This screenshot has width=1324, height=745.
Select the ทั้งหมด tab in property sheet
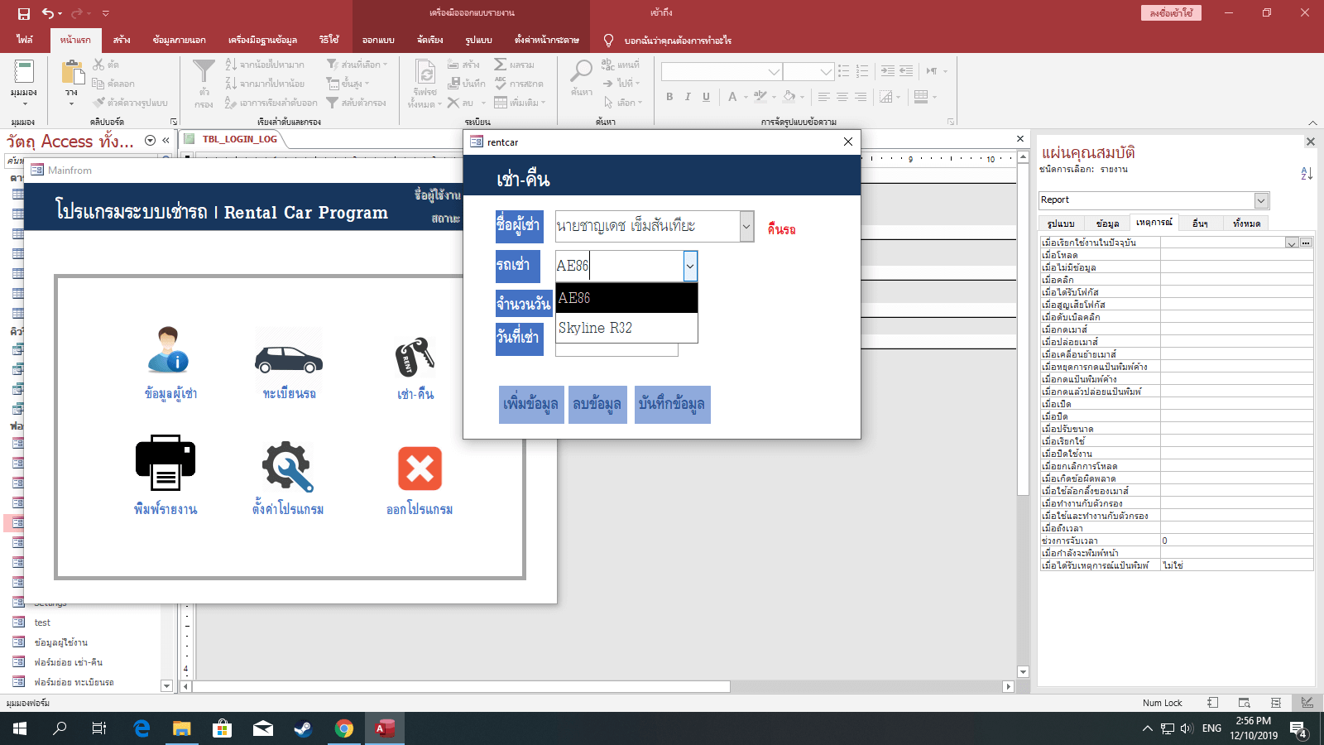coord(1246,223)
